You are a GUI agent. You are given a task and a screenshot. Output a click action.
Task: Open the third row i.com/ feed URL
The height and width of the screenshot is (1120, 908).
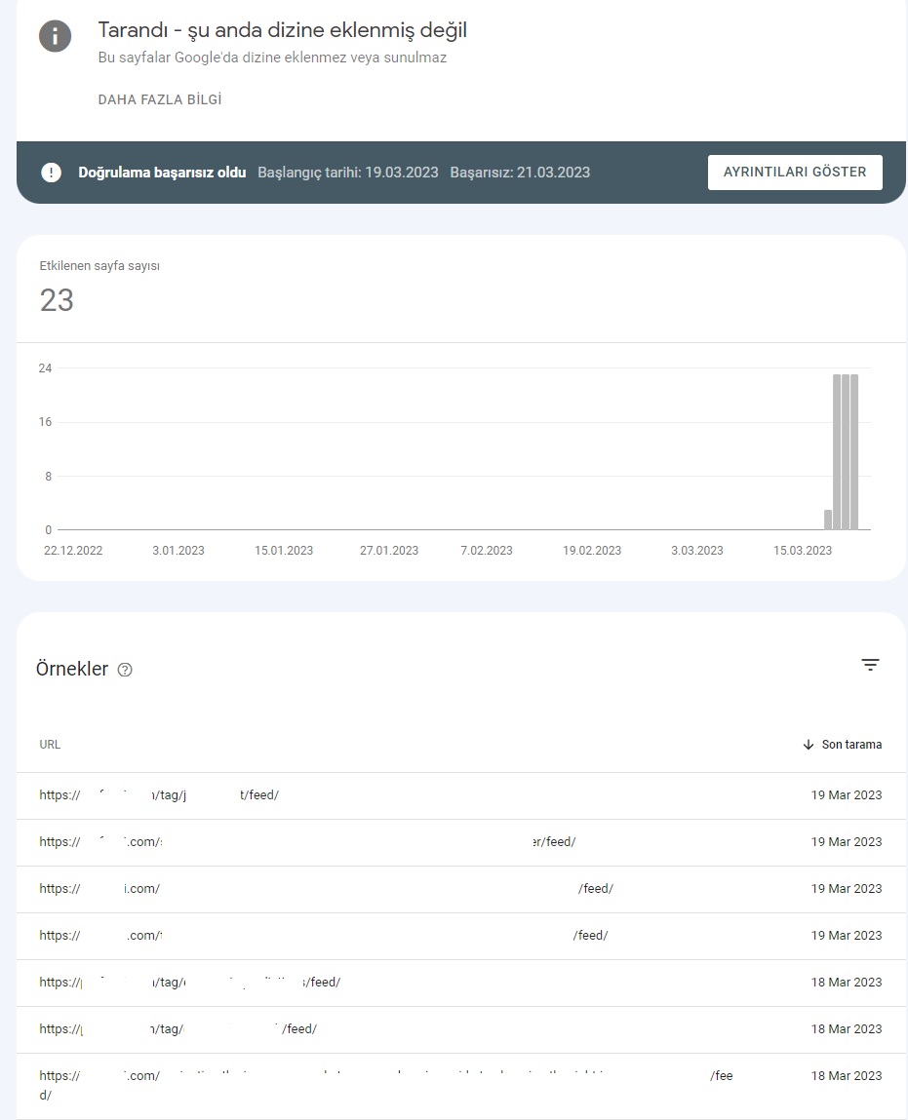click(x=326, y=889)
